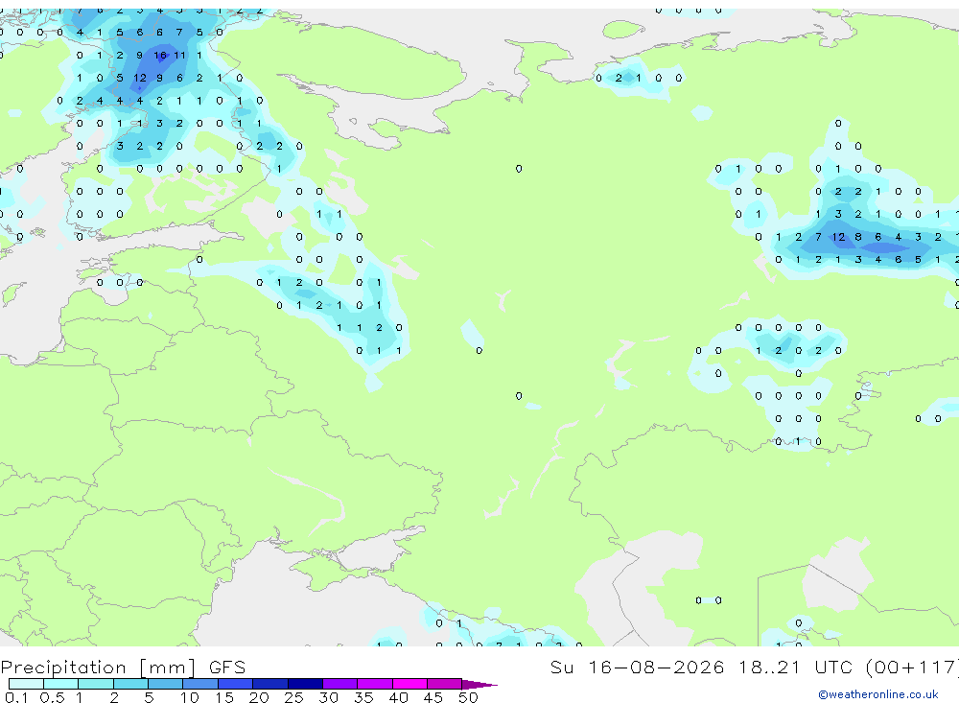Click the 5–10 mm legend color box
959x703 pixels.
tap(166, 684)
